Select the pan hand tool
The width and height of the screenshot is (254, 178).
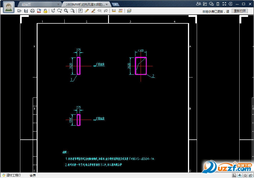(x=53, y=11)
